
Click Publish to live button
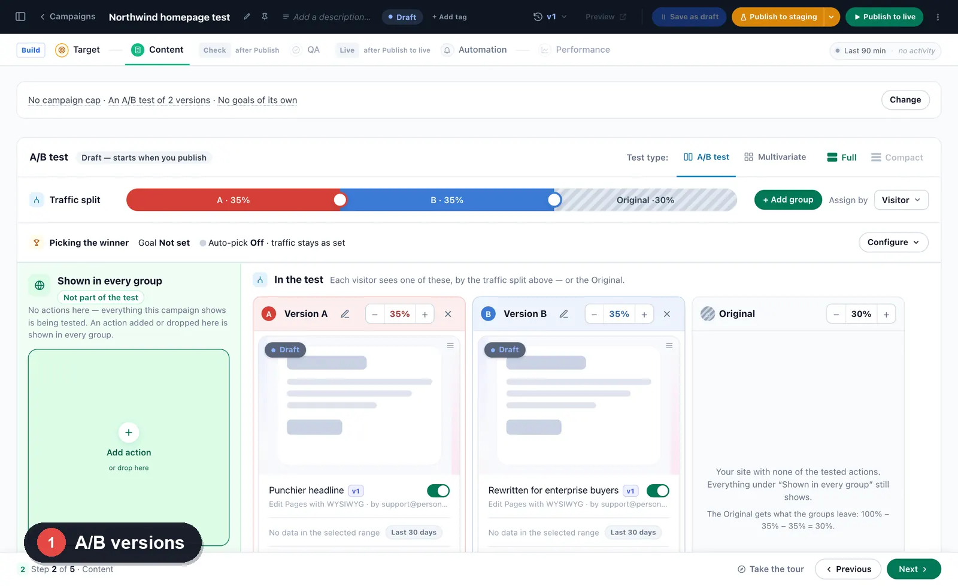pos(884,17)
